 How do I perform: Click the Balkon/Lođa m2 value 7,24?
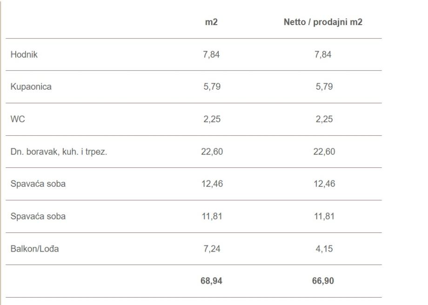point(211,249)
